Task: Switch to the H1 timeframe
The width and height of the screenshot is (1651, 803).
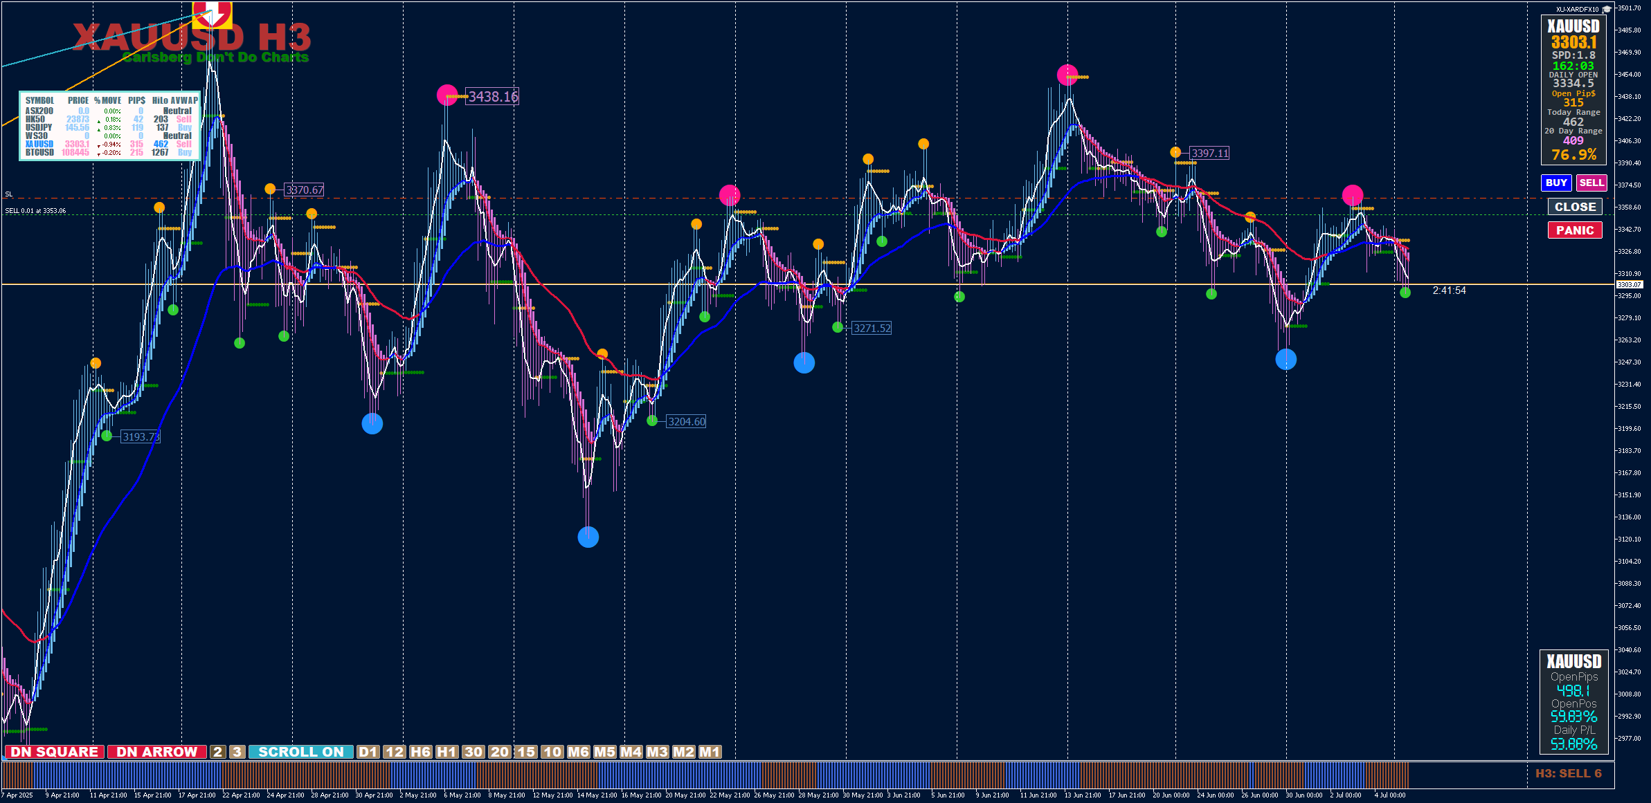Action: click(446, 752)
